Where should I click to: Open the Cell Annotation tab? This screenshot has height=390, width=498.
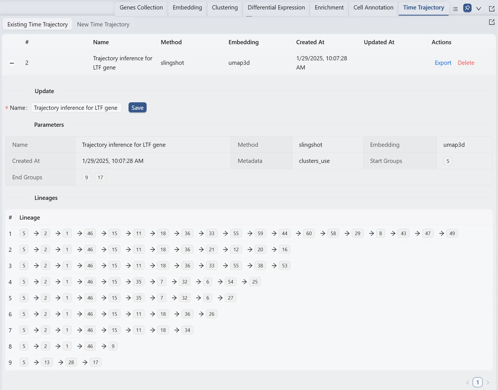373,8
